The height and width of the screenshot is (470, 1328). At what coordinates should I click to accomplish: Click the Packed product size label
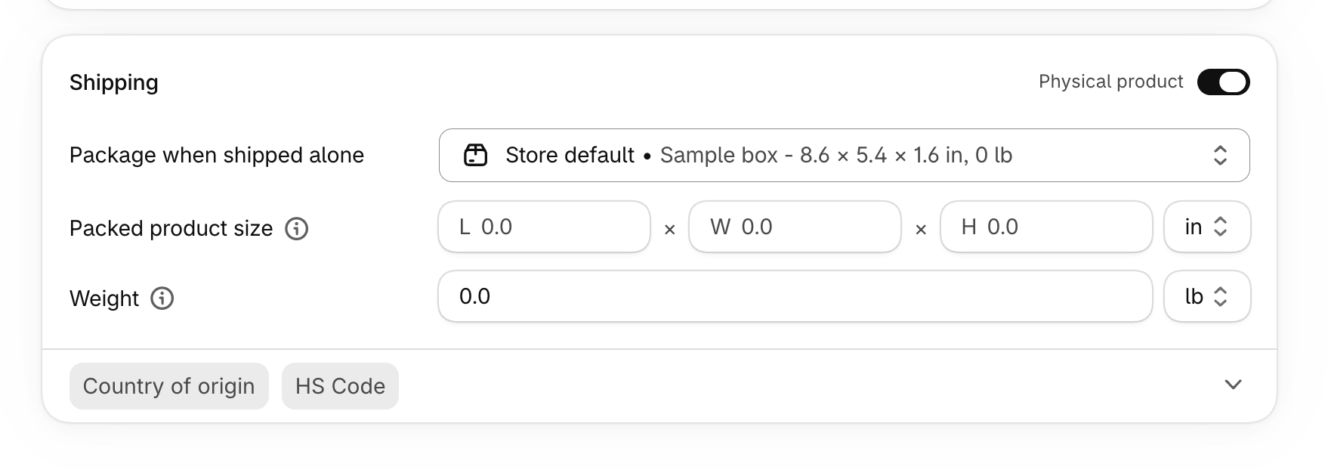[x=171, y=228]
